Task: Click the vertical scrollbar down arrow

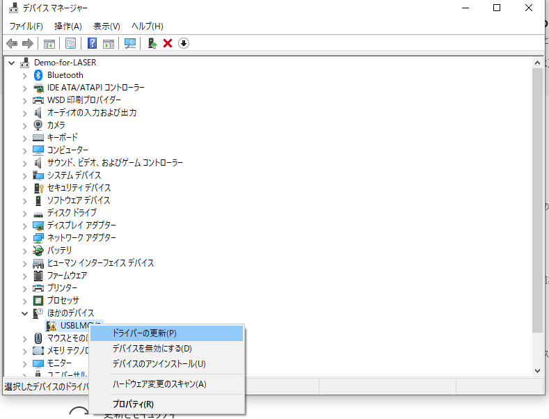Action: [537, 371]
